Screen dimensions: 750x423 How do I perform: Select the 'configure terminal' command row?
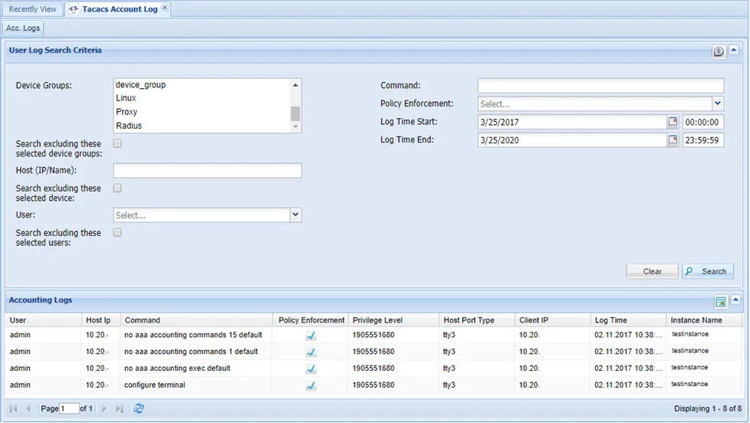click(374, 385)
